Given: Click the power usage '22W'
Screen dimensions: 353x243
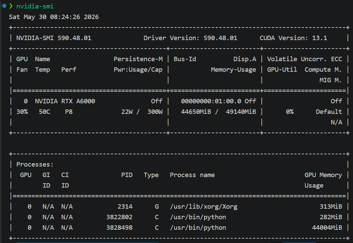Looking at the screenshot, I should [x=127, y=112].
